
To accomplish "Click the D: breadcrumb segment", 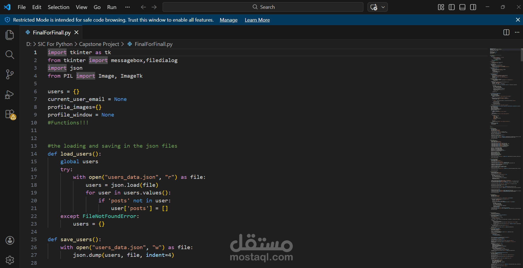I will [29, 44].
